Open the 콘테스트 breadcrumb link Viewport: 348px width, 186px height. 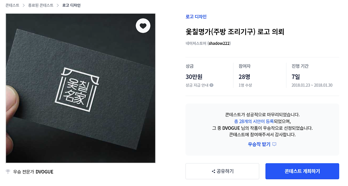pyautogui.click(x=13, y=5)
